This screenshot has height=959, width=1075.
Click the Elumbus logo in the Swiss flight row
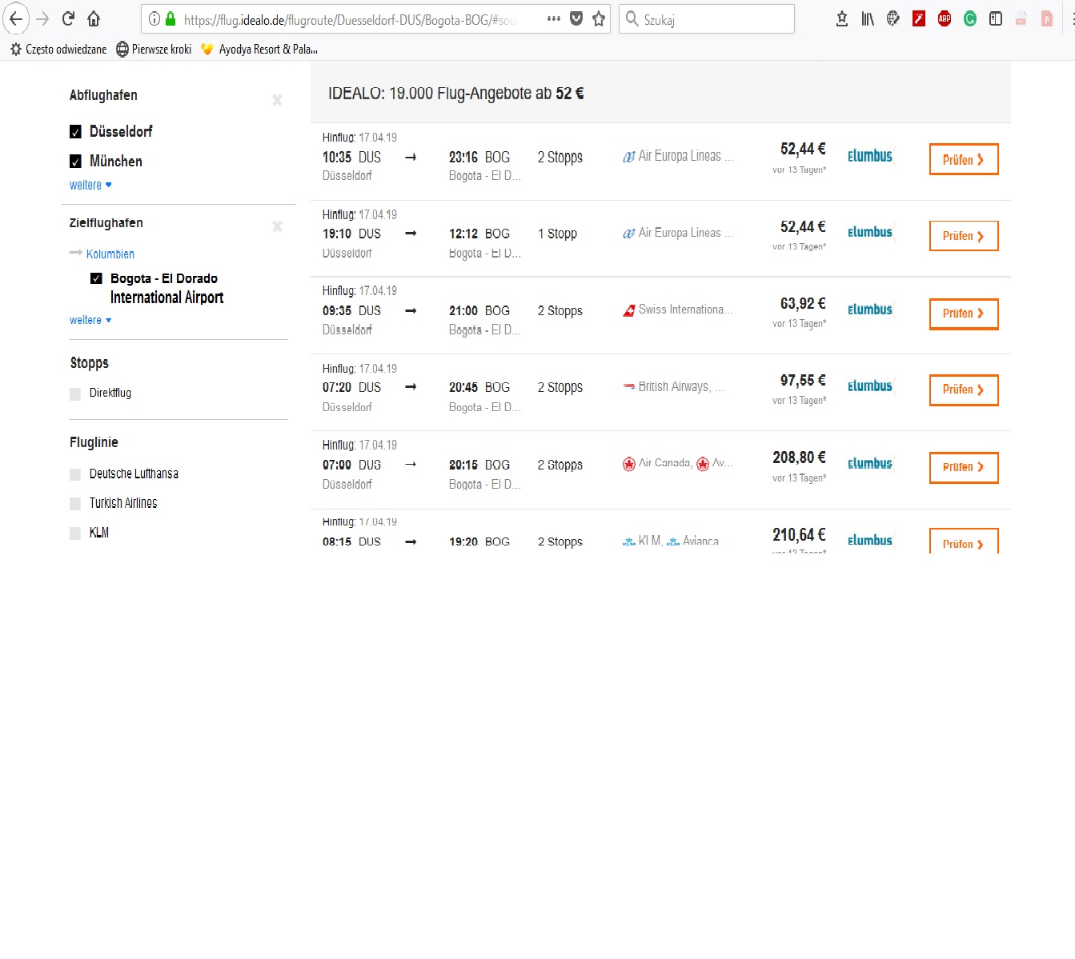[x=870, y=310]
